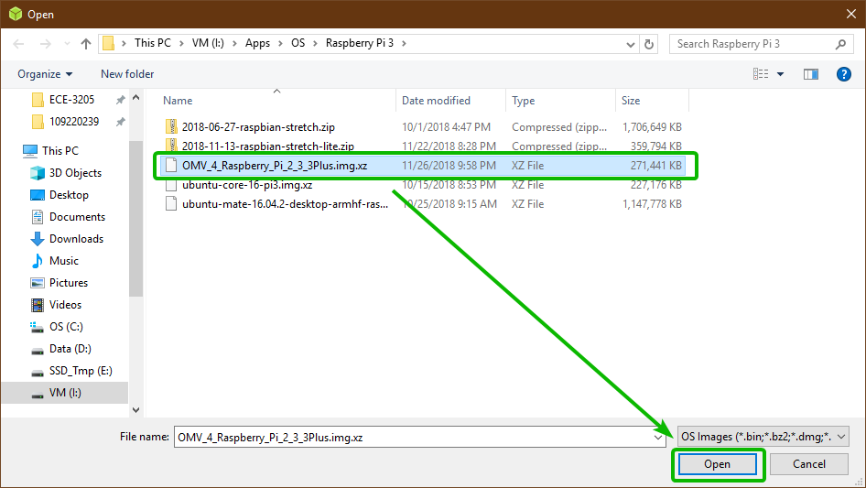Sort by Date modified column
Image resolution: width=866 pixels, height=488 pixels.
point(436,101)
